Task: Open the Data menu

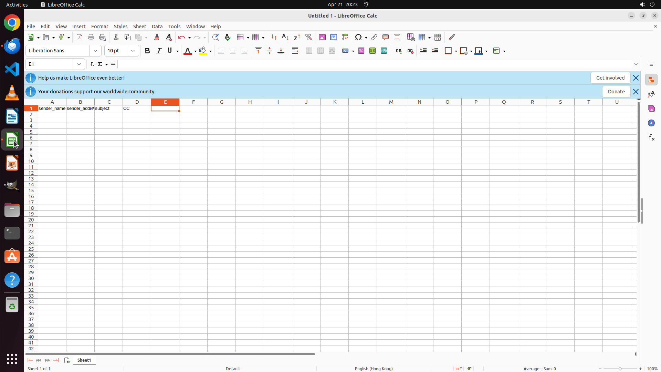Action: [x=157, y=27]
